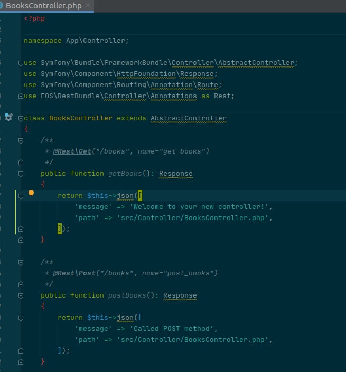346x372 pixels.
Task: Click AbstractController in the class declaration
Action: pos(188,118)
